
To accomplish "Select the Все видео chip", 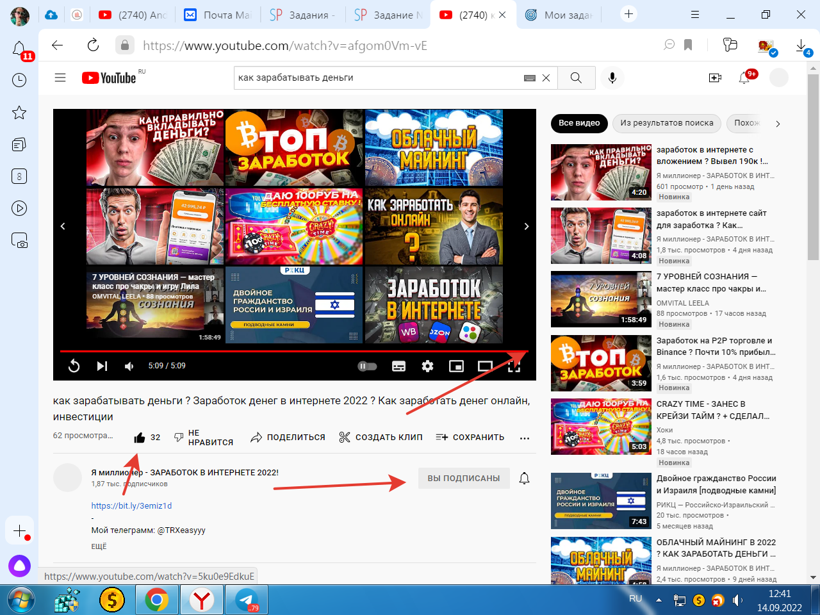I will click(x=579, y=123).
